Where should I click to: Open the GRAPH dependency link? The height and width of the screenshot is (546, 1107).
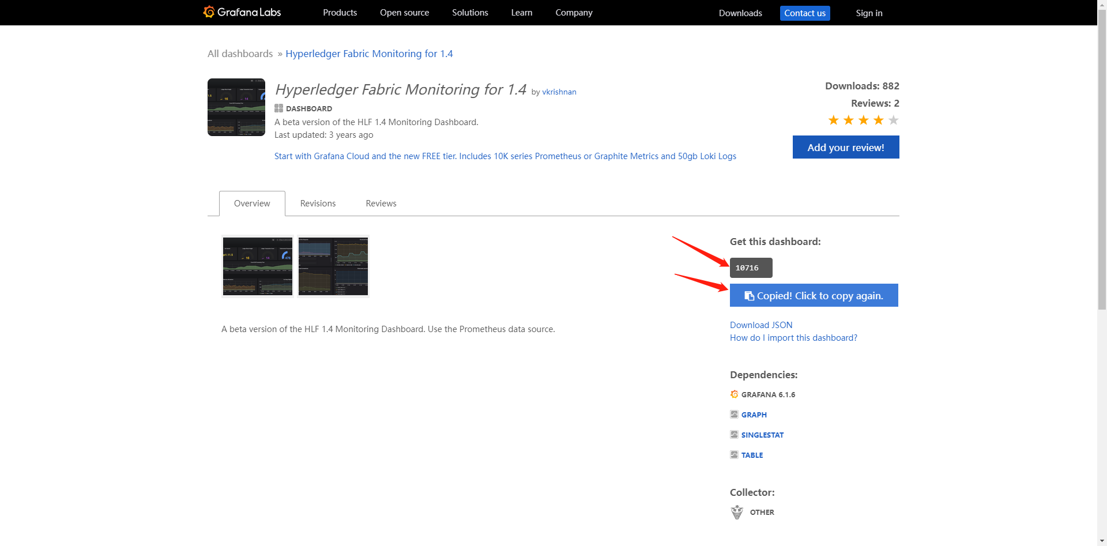pyautogui.click(x=754, y=415)
